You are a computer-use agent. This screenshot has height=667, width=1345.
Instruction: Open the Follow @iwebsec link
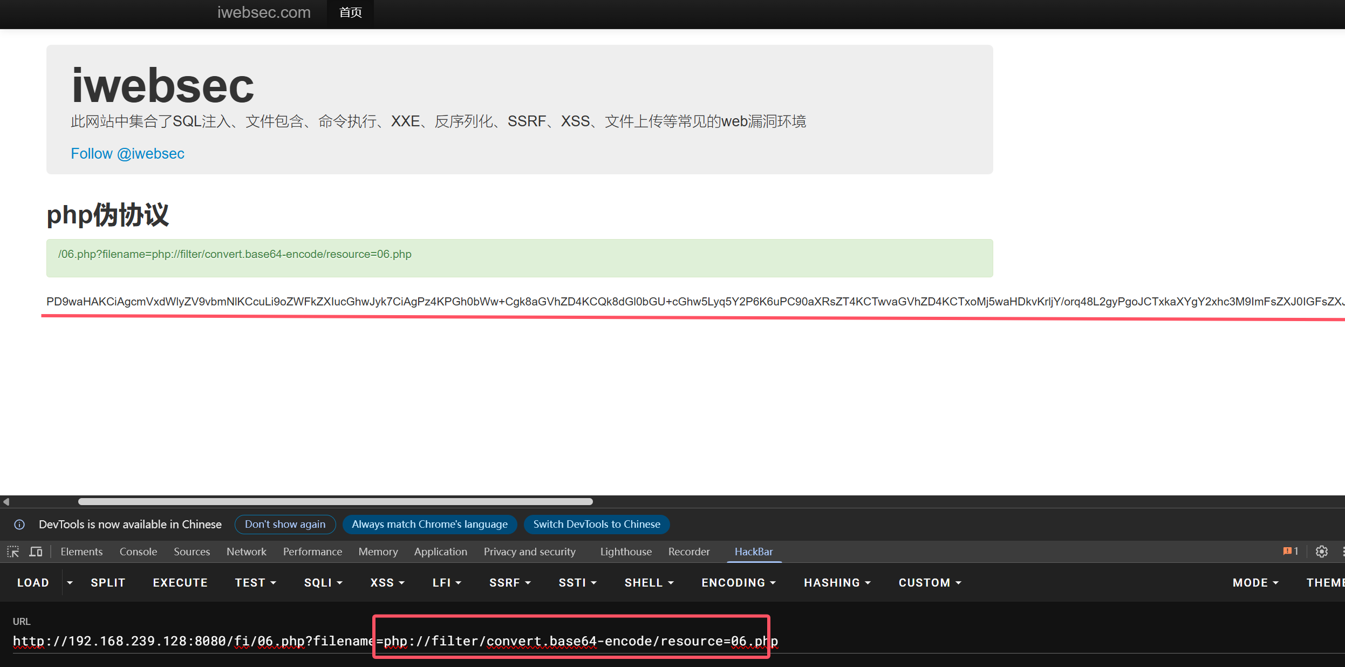point(127,153)
